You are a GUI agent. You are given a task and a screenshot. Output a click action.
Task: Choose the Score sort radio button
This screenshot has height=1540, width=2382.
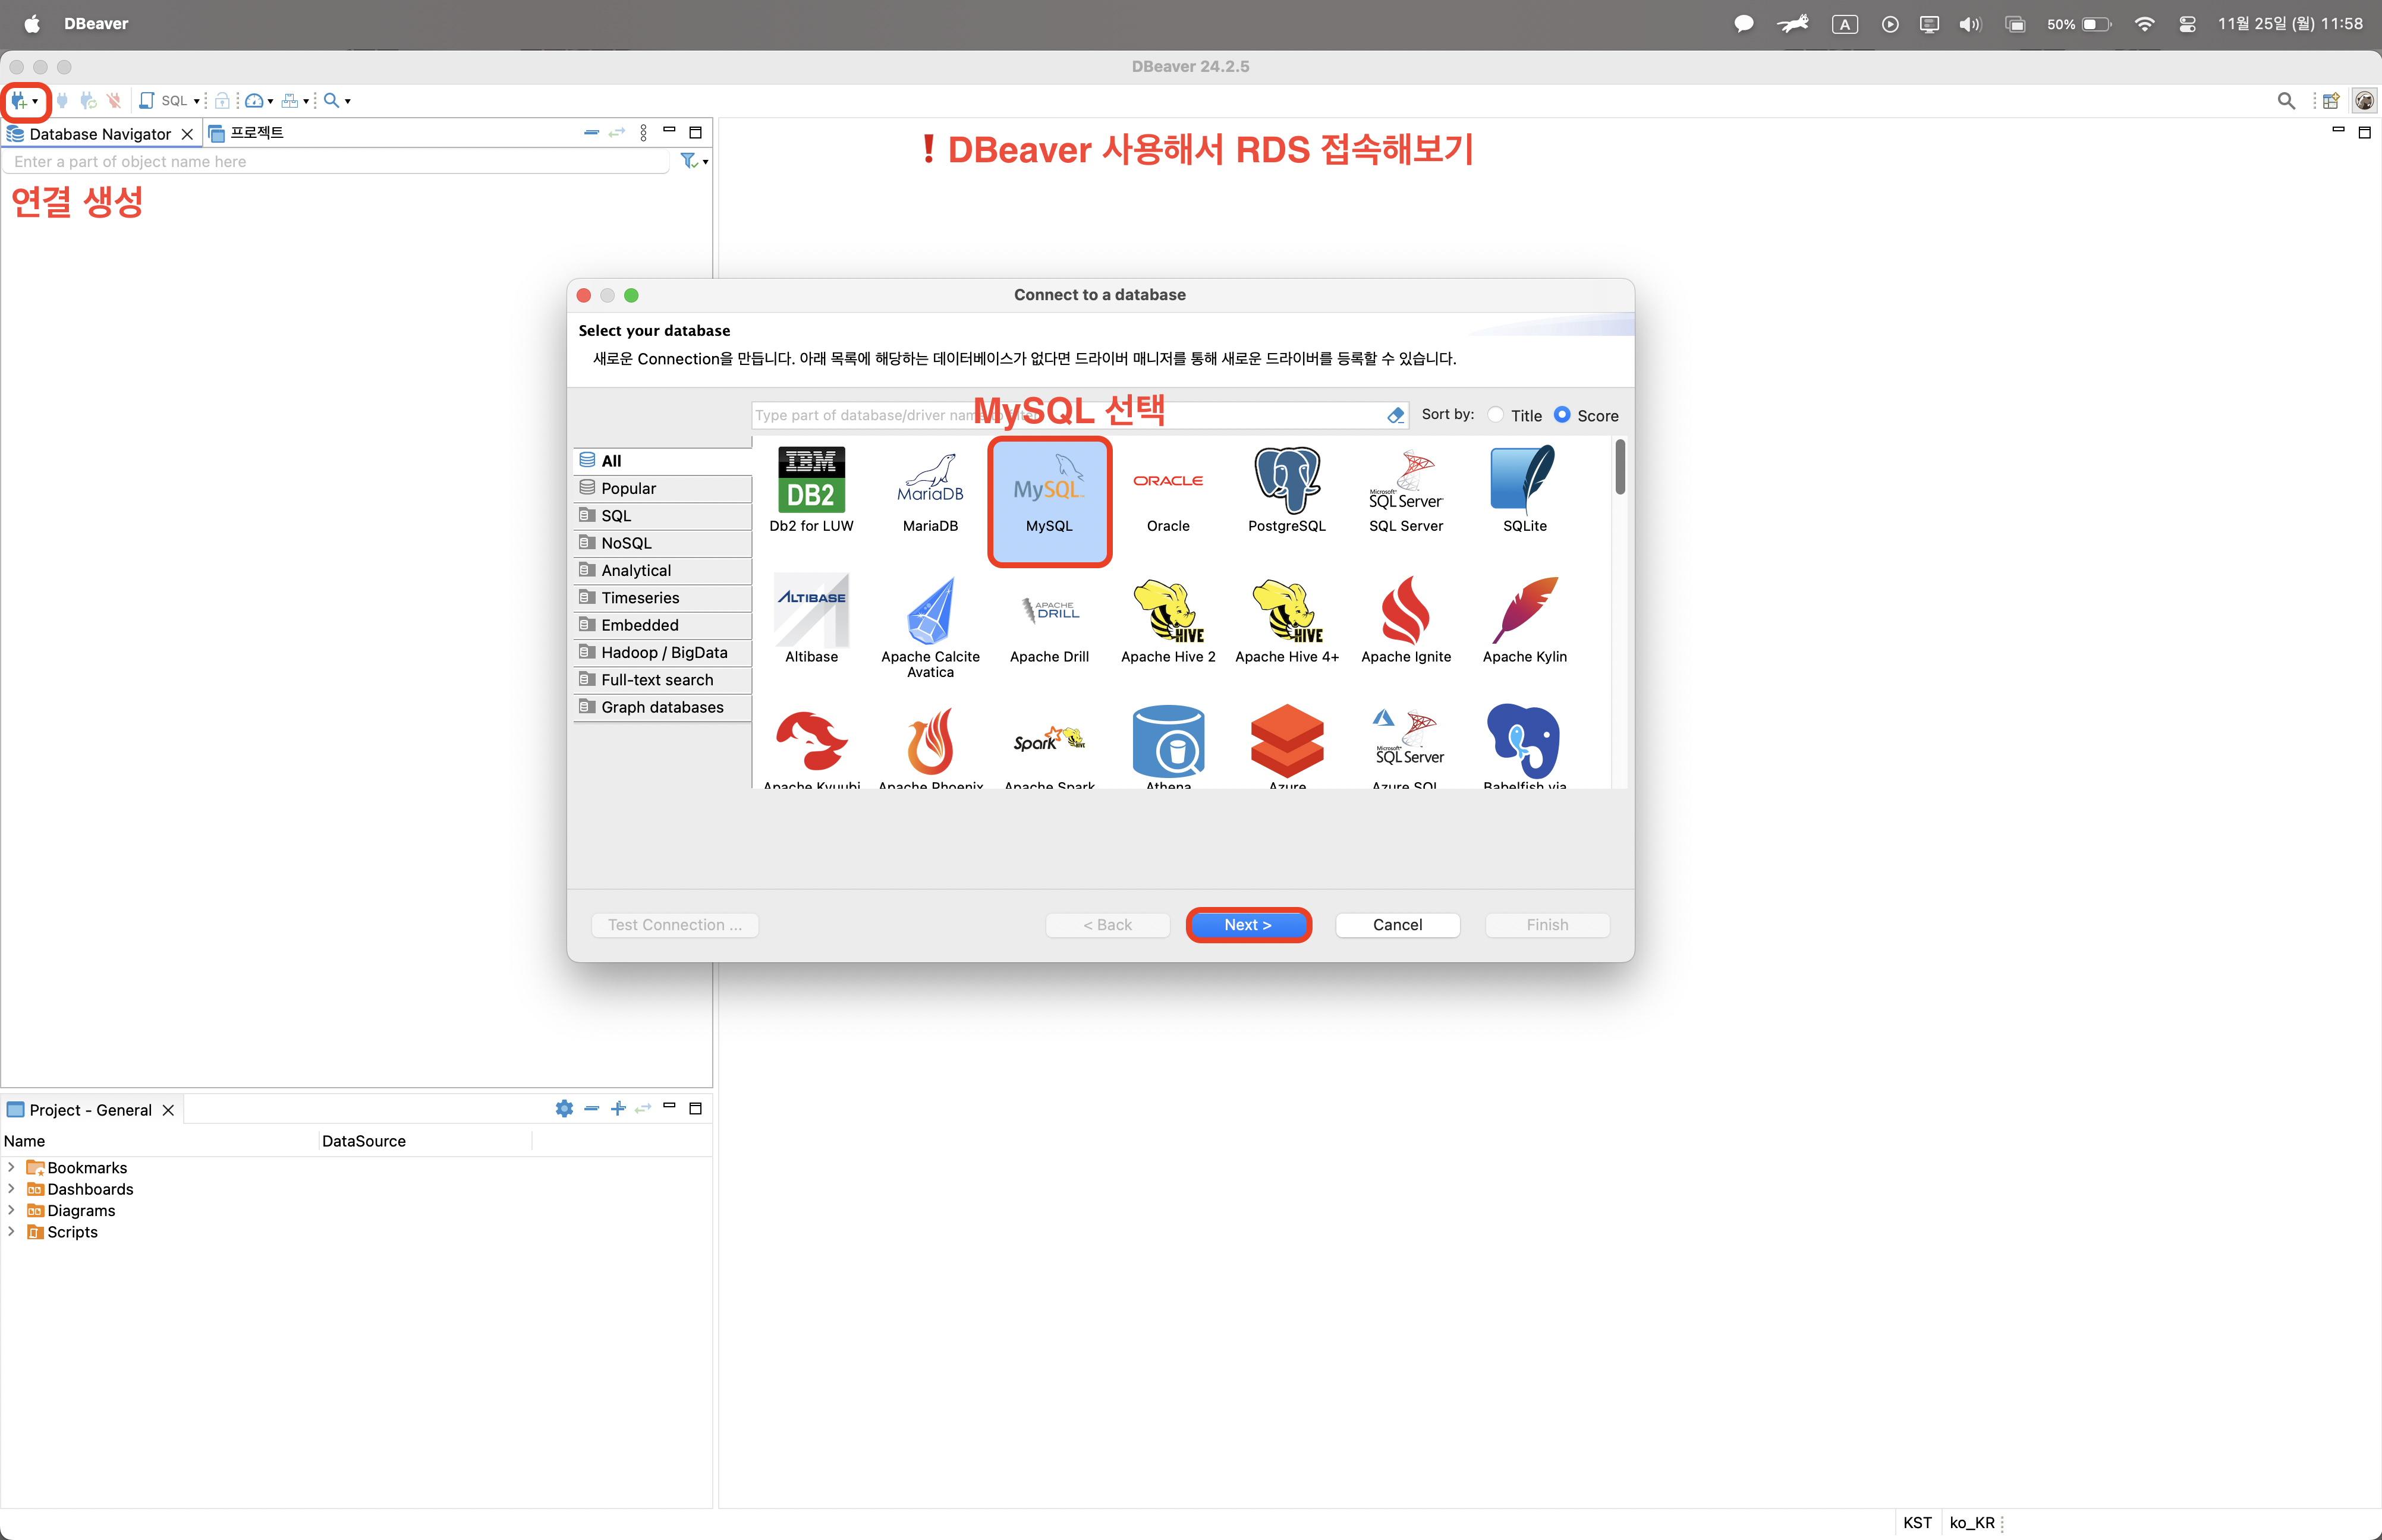(1562, 415)
